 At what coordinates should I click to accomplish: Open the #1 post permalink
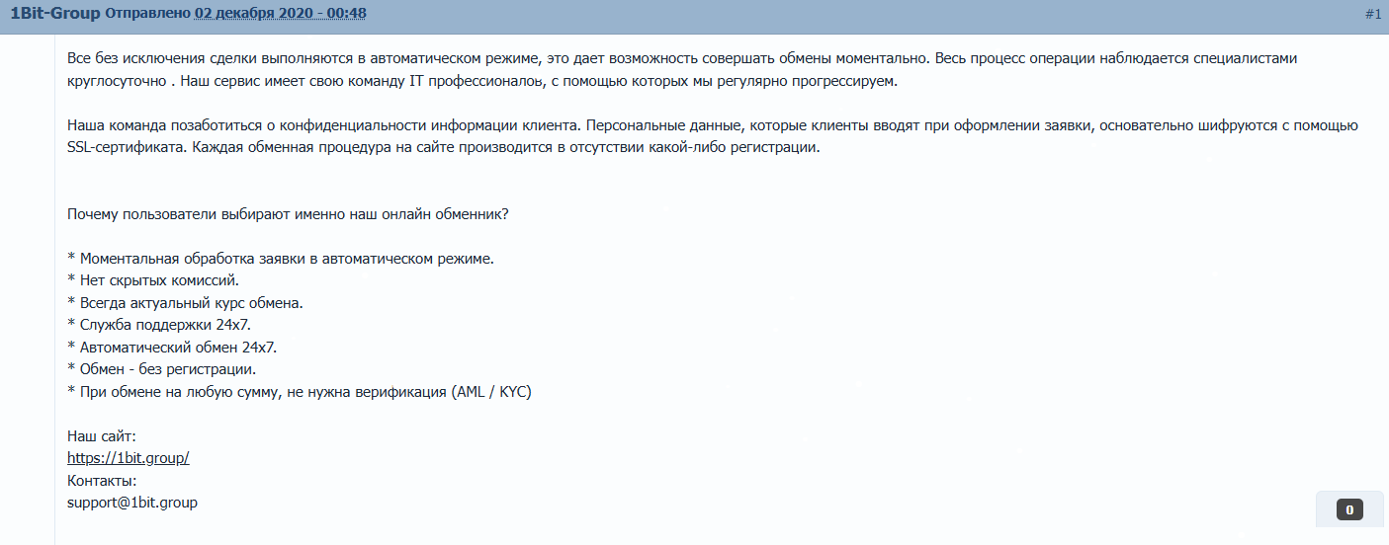1372,14
